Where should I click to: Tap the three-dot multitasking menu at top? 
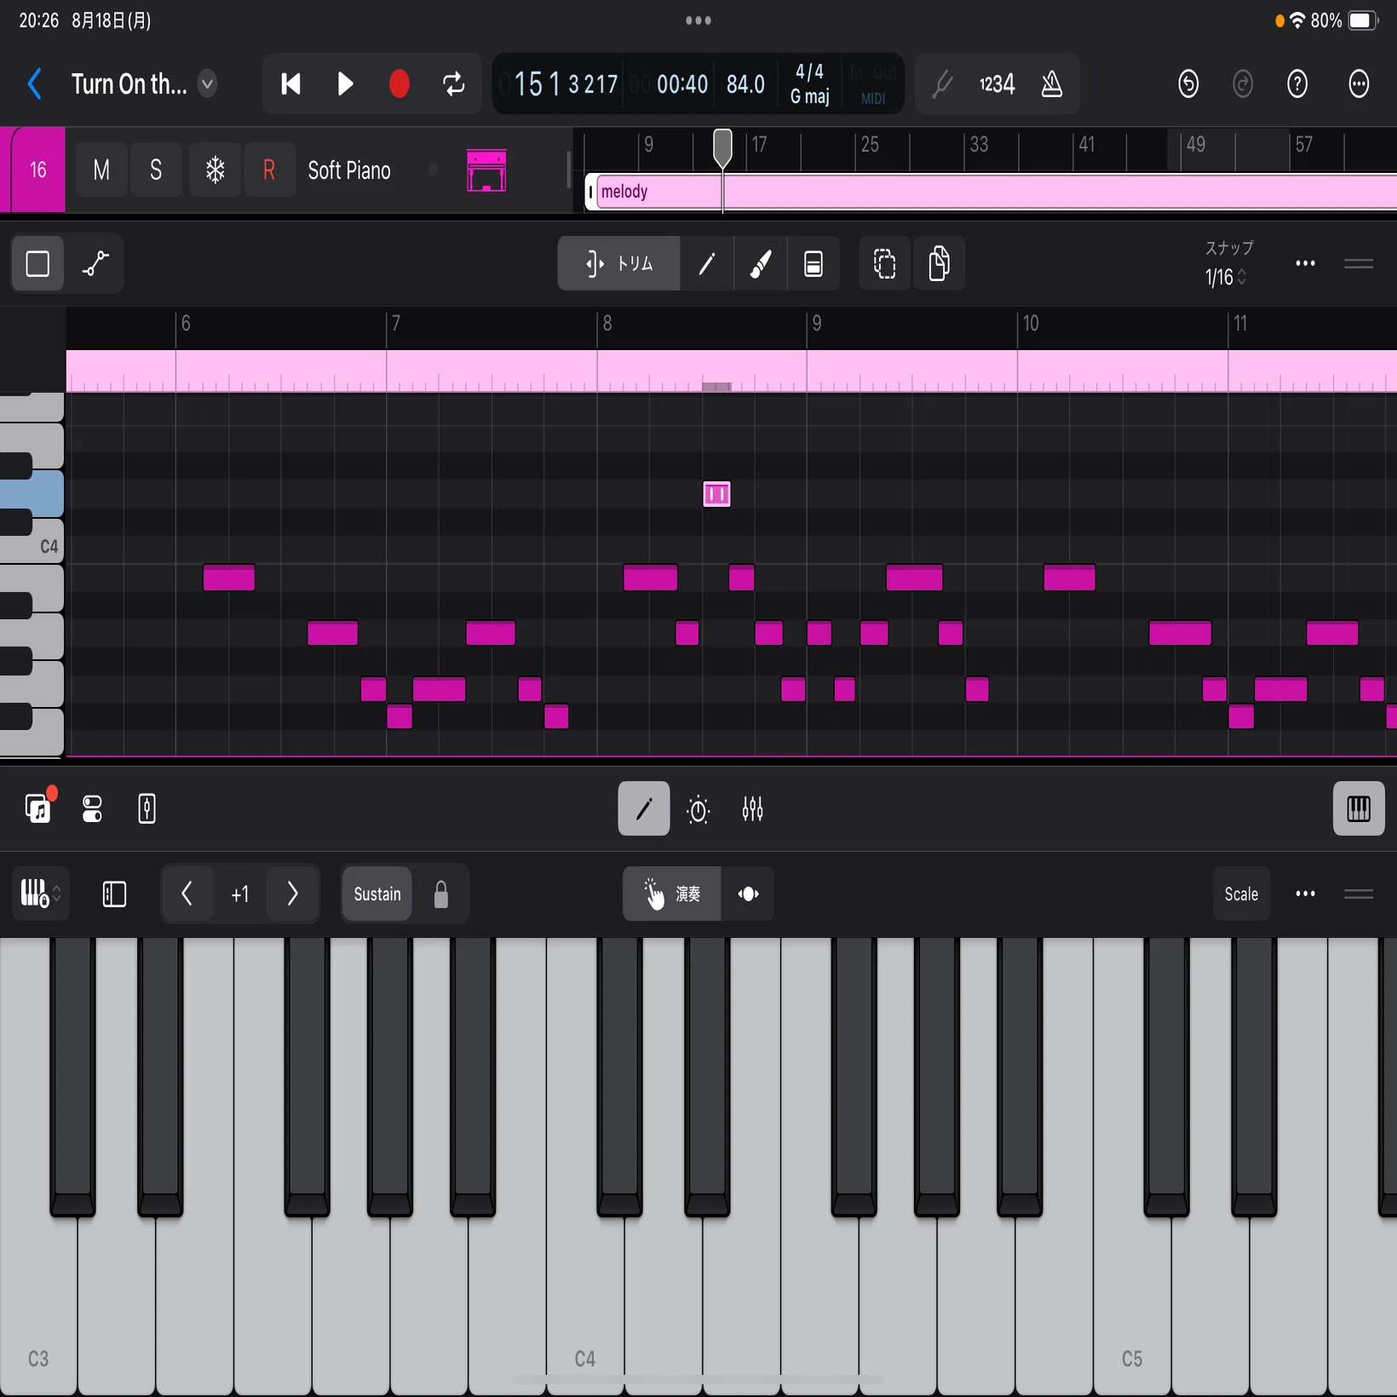698,20
